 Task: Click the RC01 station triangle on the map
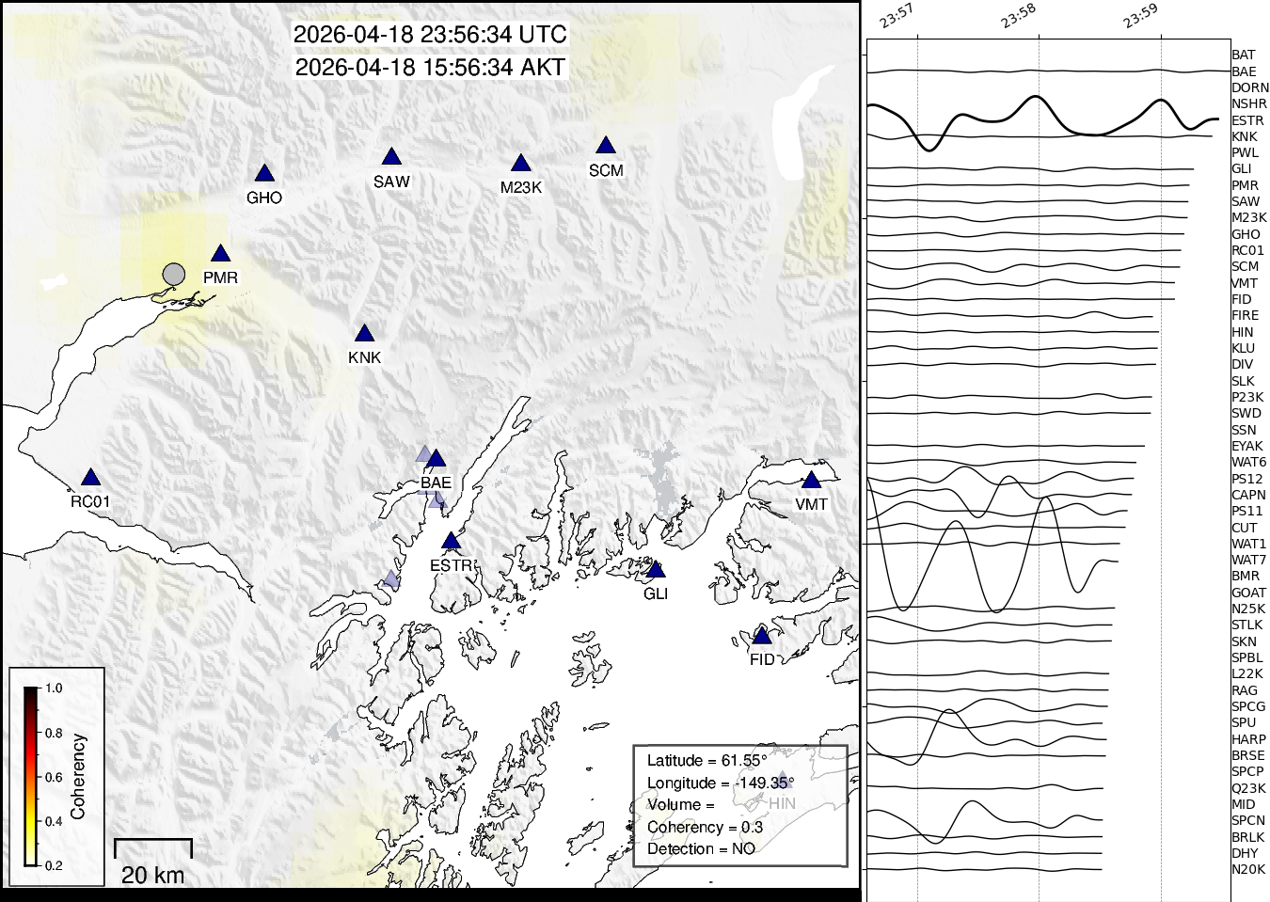tap(90, 478)
